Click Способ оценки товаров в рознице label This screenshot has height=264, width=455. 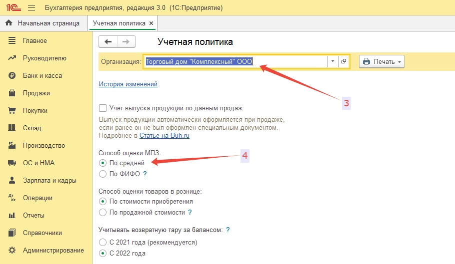click(150, 191)
